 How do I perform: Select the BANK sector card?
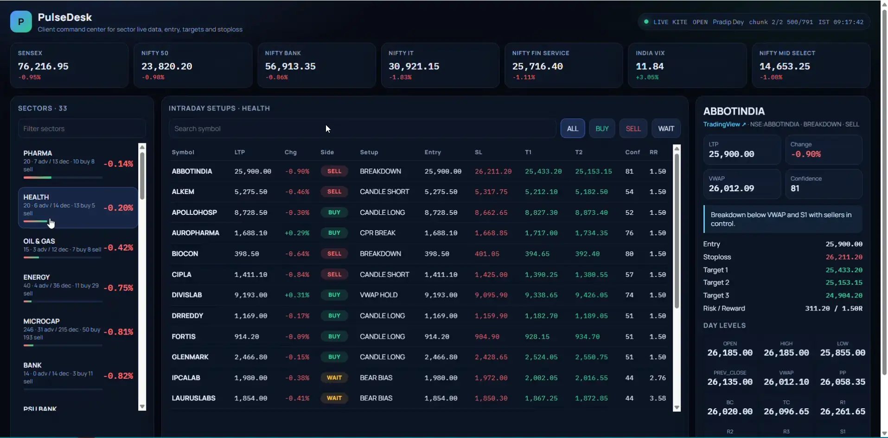78,376
